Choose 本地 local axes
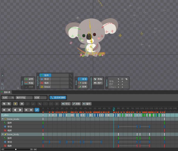Image resolution: width=178 pixels, height=151 pixels. 82,79
